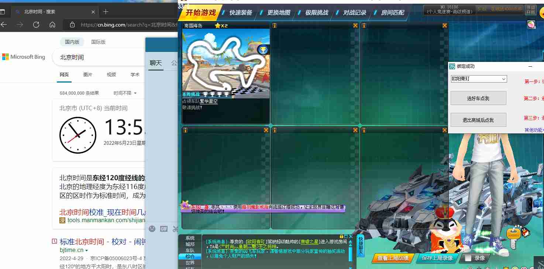Screen dimensions: 544x269
Task: Click the chat lock icon
Action: tap(341, 236)
